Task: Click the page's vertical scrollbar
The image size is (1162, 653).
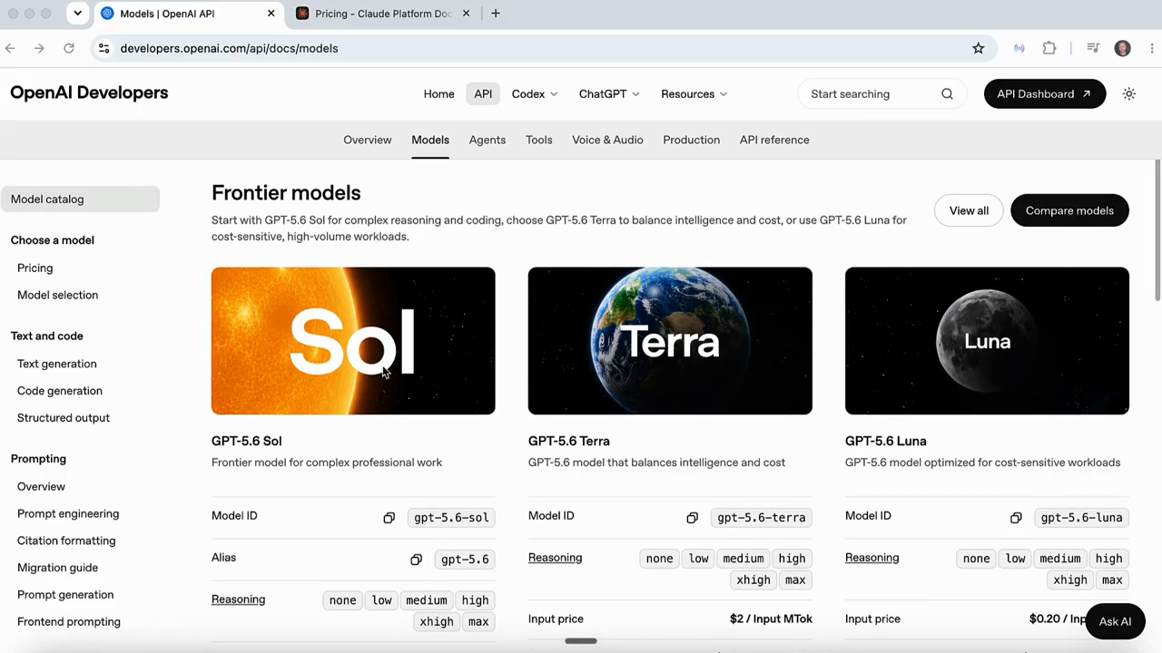Action: click(1157, 230)
